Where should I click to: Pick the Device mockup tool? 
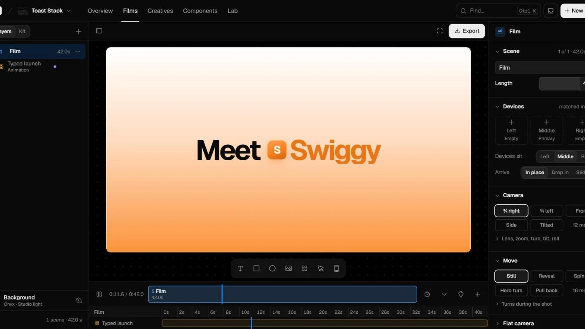coord(337,268)
